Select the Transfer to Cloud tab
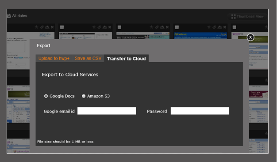Viewport: 277px width, 162px height. [x=126, y=59]
